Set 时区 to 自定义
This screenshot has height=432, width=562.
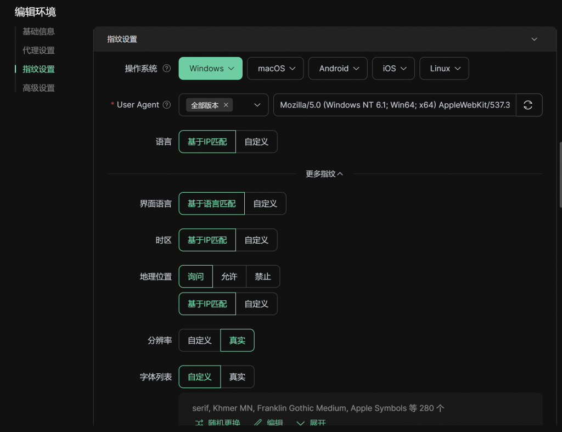256,240
